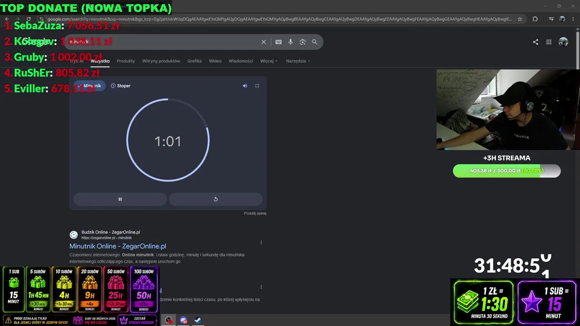Click the Budzik Online - ZegarOnline.pl site name
Image resolution: width=580 pixels, height=326 pixels.
coord(111,232)
